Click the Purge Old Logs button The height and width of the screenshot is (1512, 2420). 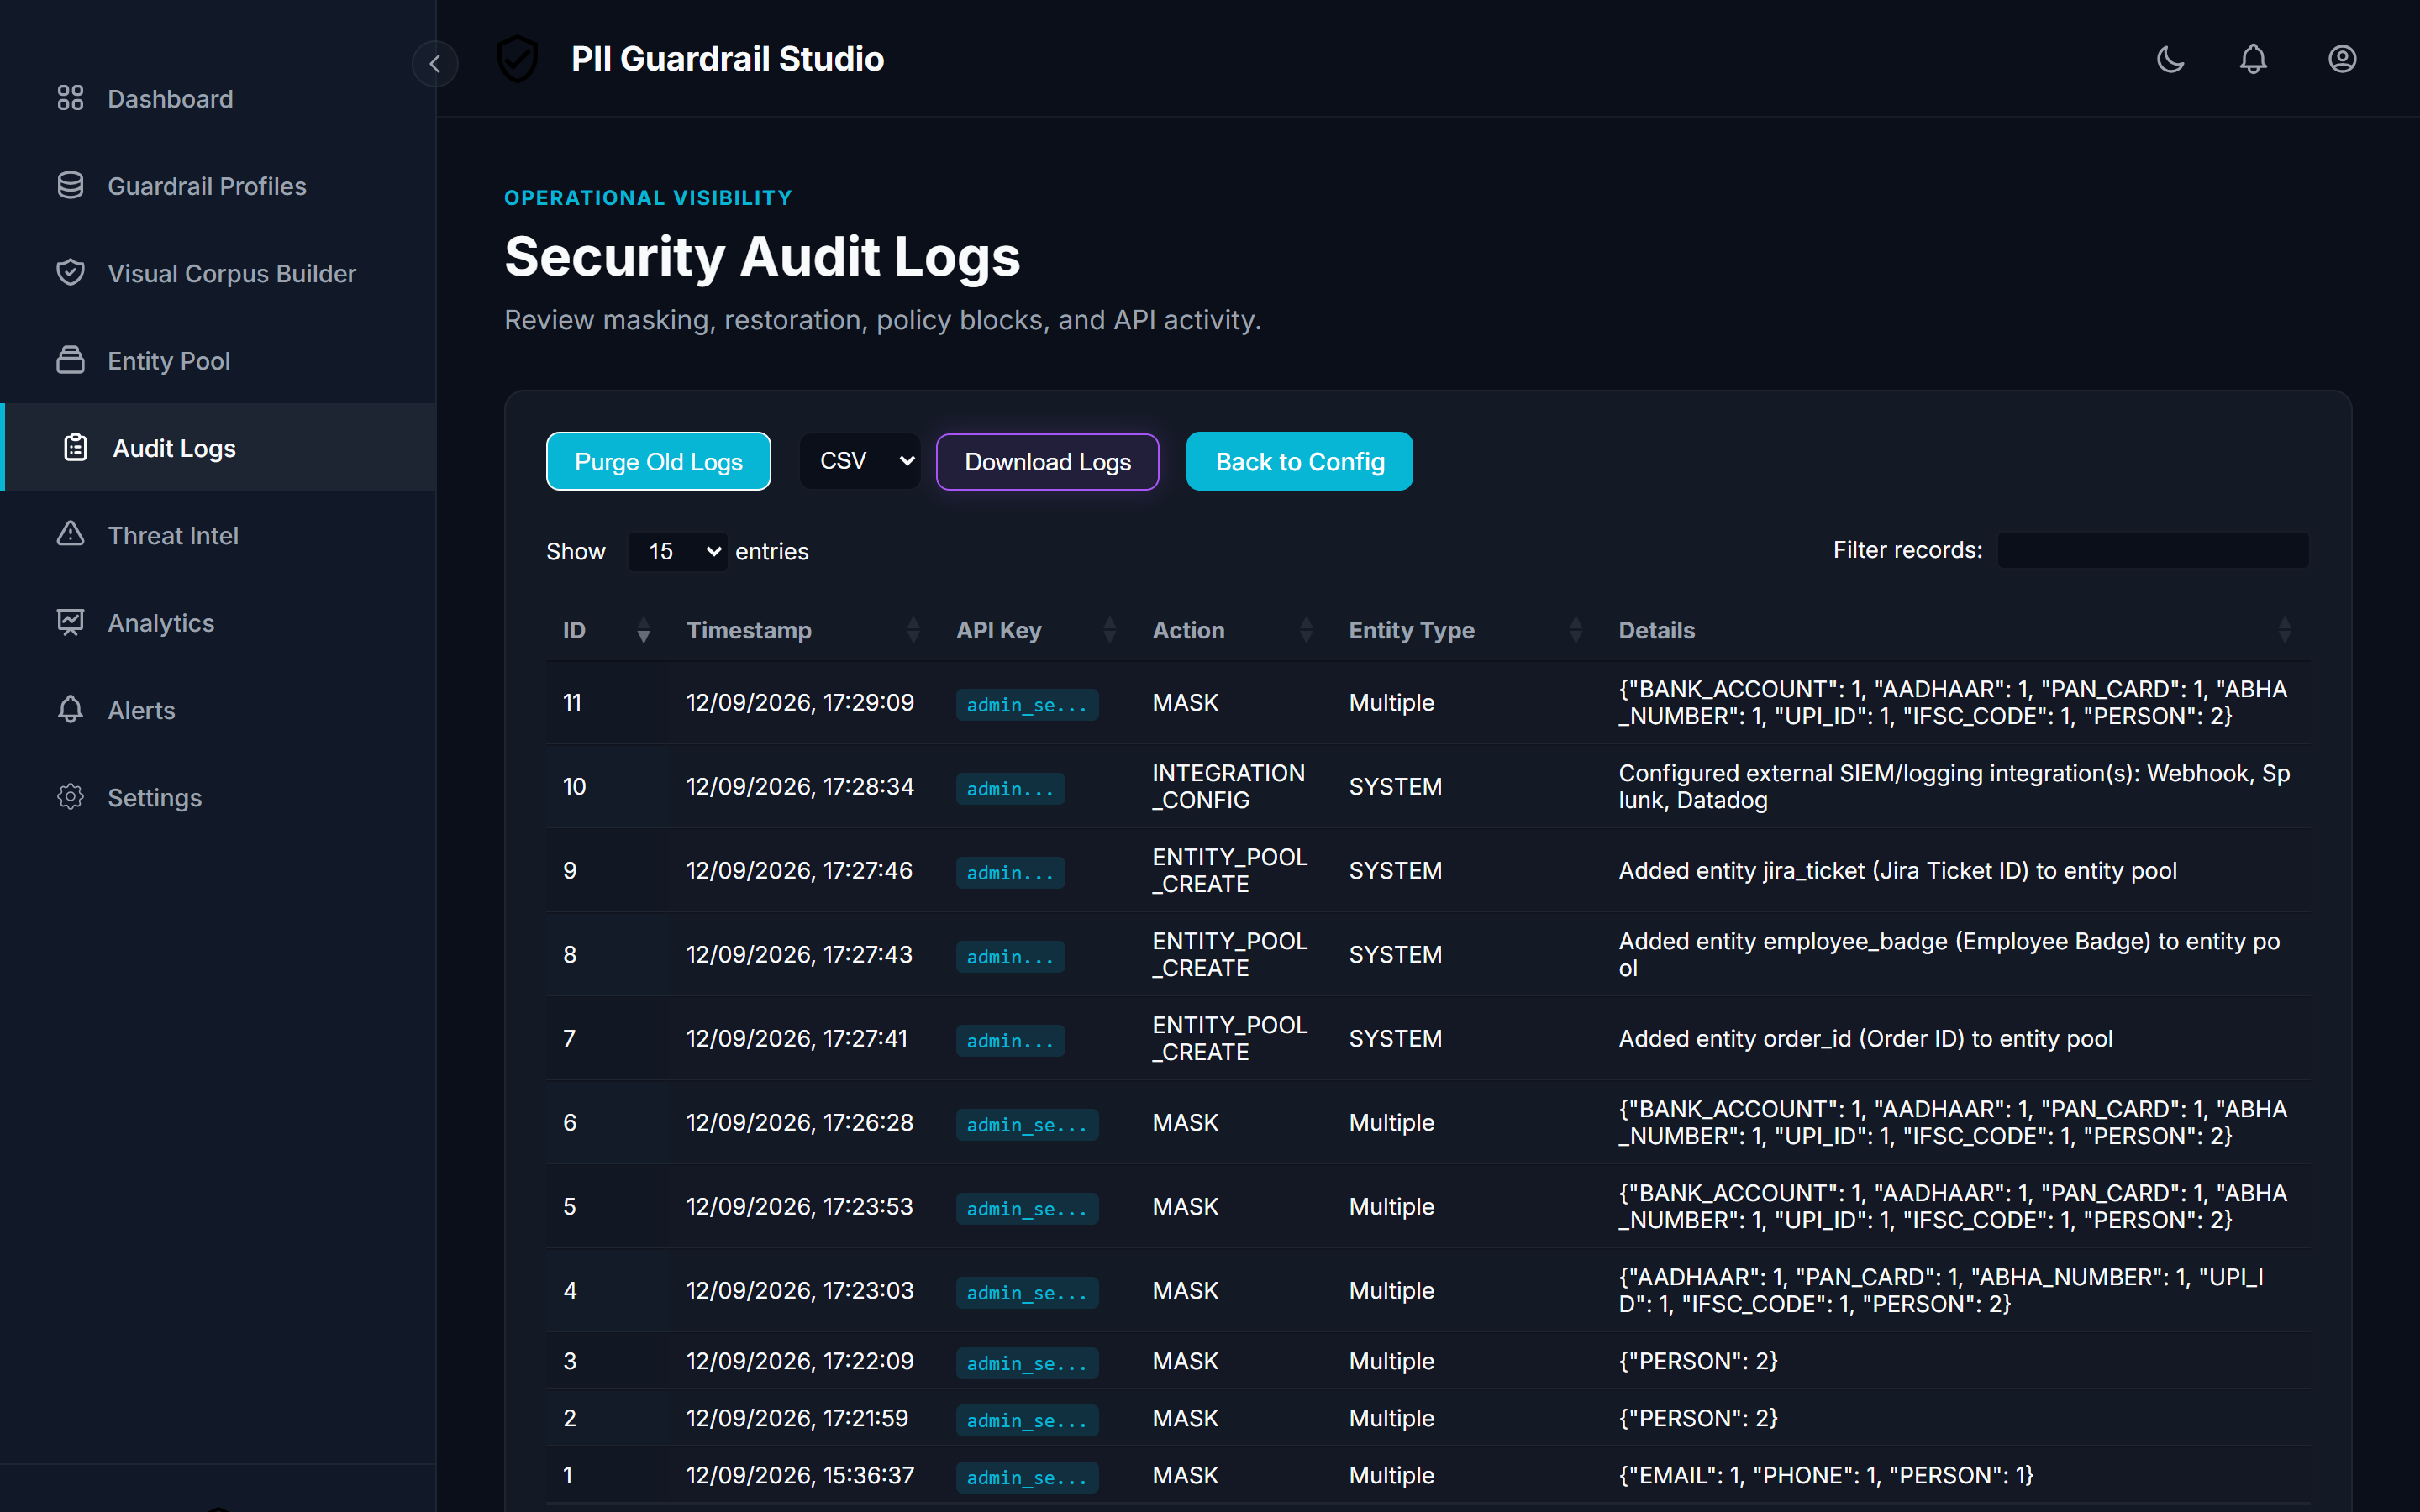coord(658,461)
